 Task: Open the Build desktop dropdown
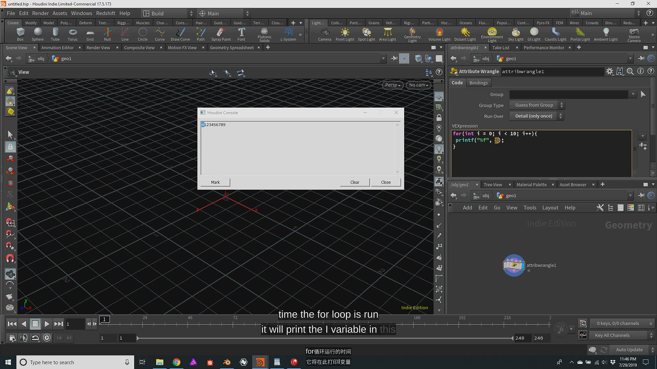click(168, 13)
